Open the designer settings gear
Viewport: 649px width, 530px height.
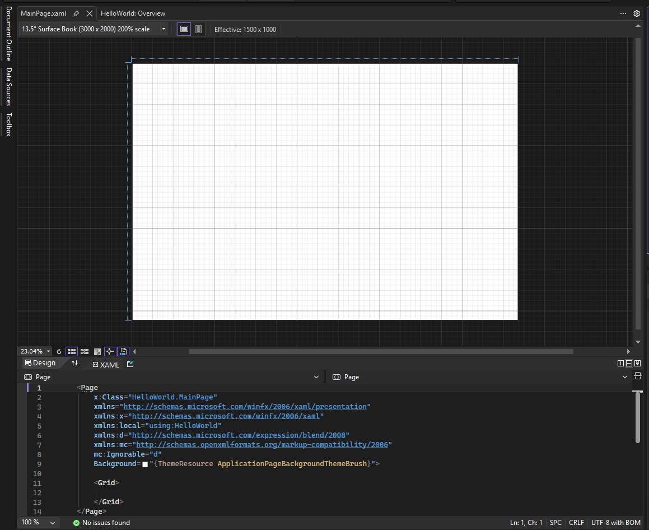pos(636,13)
